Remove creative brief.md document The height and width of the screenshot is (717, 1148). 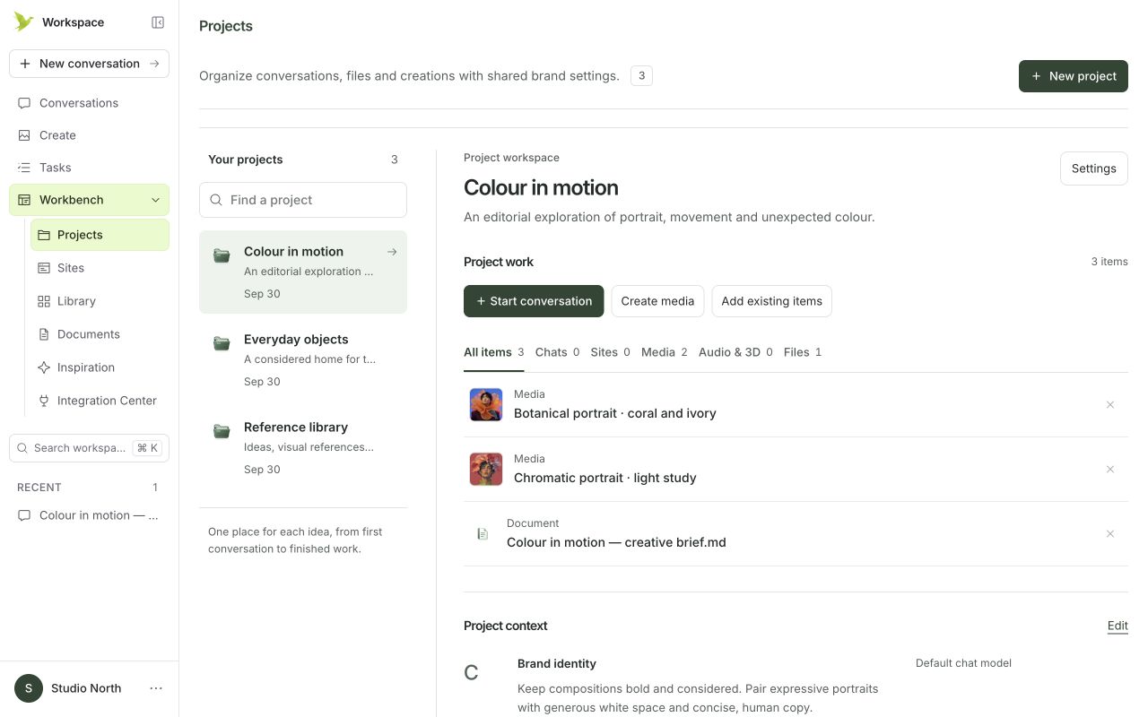[x=1110, y=534]
